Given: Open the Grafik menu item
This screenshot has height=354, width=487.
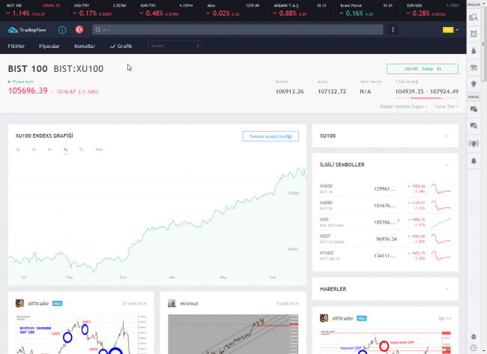Looking at the screenshot, I should 121,46.
